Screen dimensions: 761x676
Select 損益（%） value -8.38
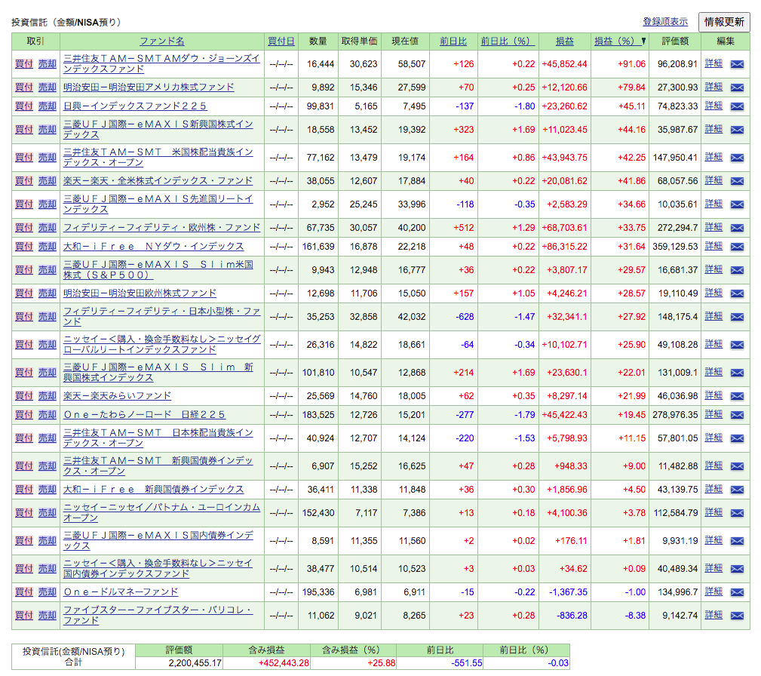point(635,616)
